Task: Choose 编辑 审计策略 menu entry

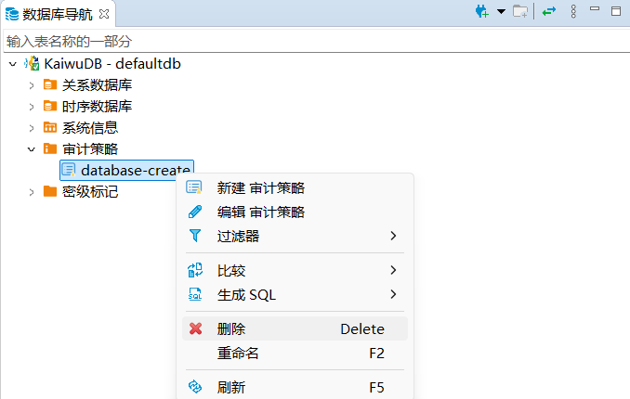Action: coord(260,212)
